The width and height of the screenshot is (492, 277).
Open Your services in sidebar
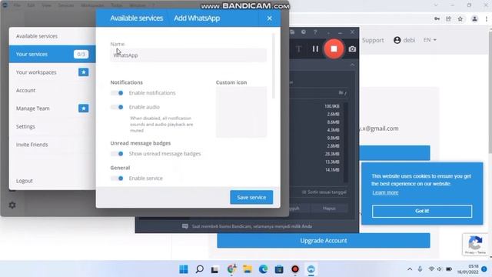[x=52, y=54]
